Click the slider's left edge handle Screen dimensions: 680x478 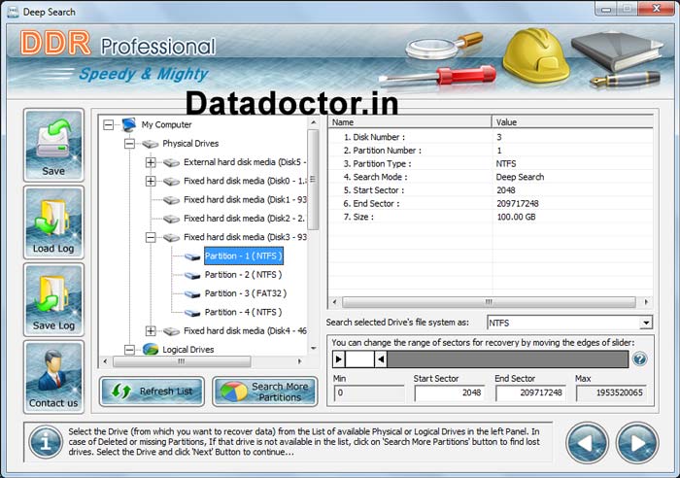tap(339, 359)
